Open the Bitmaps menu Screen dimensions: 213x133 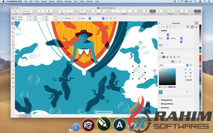[68, 1]
